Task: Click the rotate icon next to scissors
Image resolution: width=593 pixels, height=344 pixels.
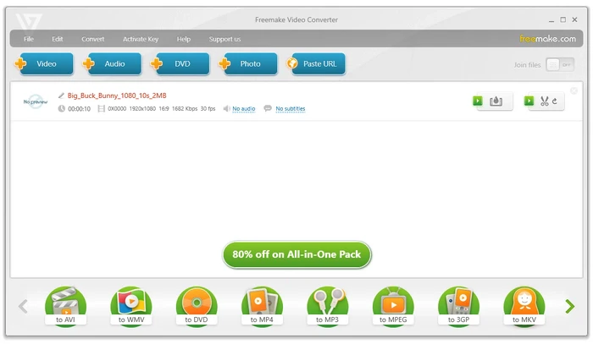Action: click(x=555, y=101)
